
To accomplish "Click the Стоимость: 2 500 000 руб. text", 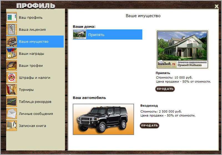I will pyautogui.click(x=161, y=111).
